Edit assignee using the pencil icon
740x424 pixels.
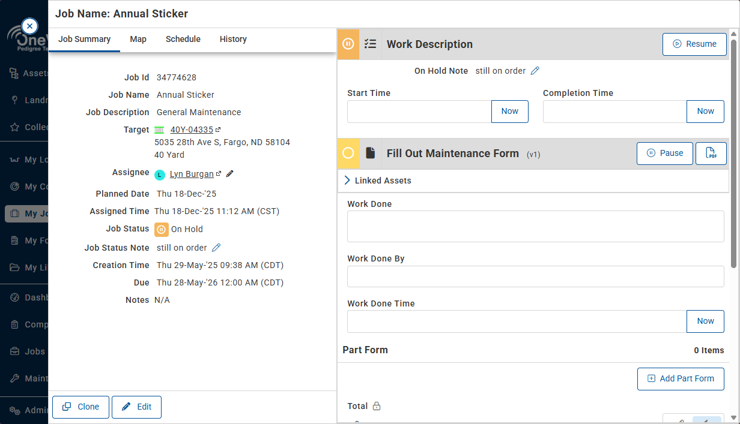230,174
